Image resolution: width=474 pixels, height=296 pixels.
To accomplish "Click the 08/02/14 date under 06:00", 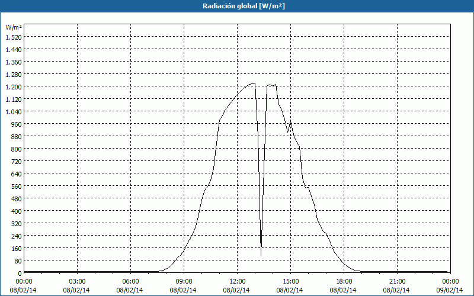I will [x=129, y=290].
